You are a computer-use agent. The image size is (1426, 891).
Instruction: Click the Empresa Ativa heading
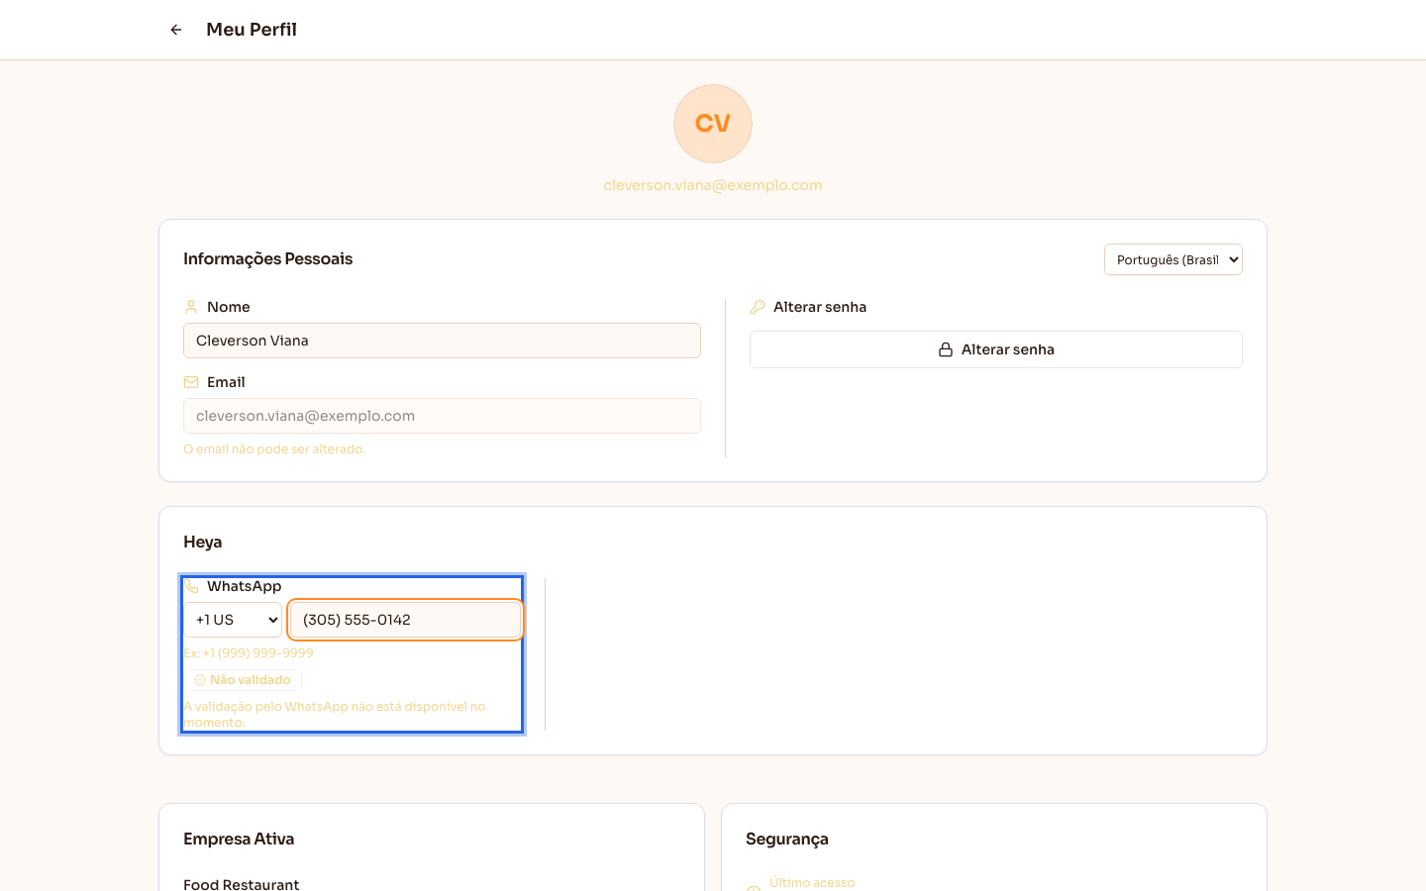pyautogui.click(x=239, y=839)
